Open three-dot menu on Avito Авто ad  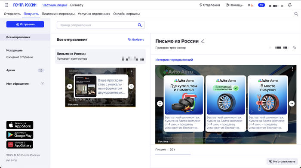coord(292,69)
